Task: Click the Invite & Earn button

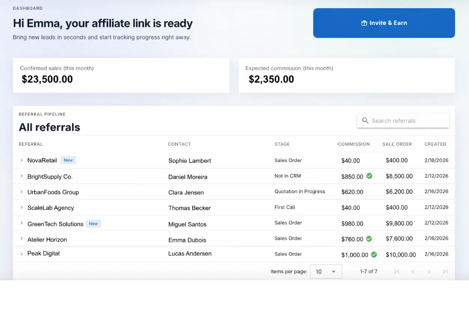Action: [384, 23]
